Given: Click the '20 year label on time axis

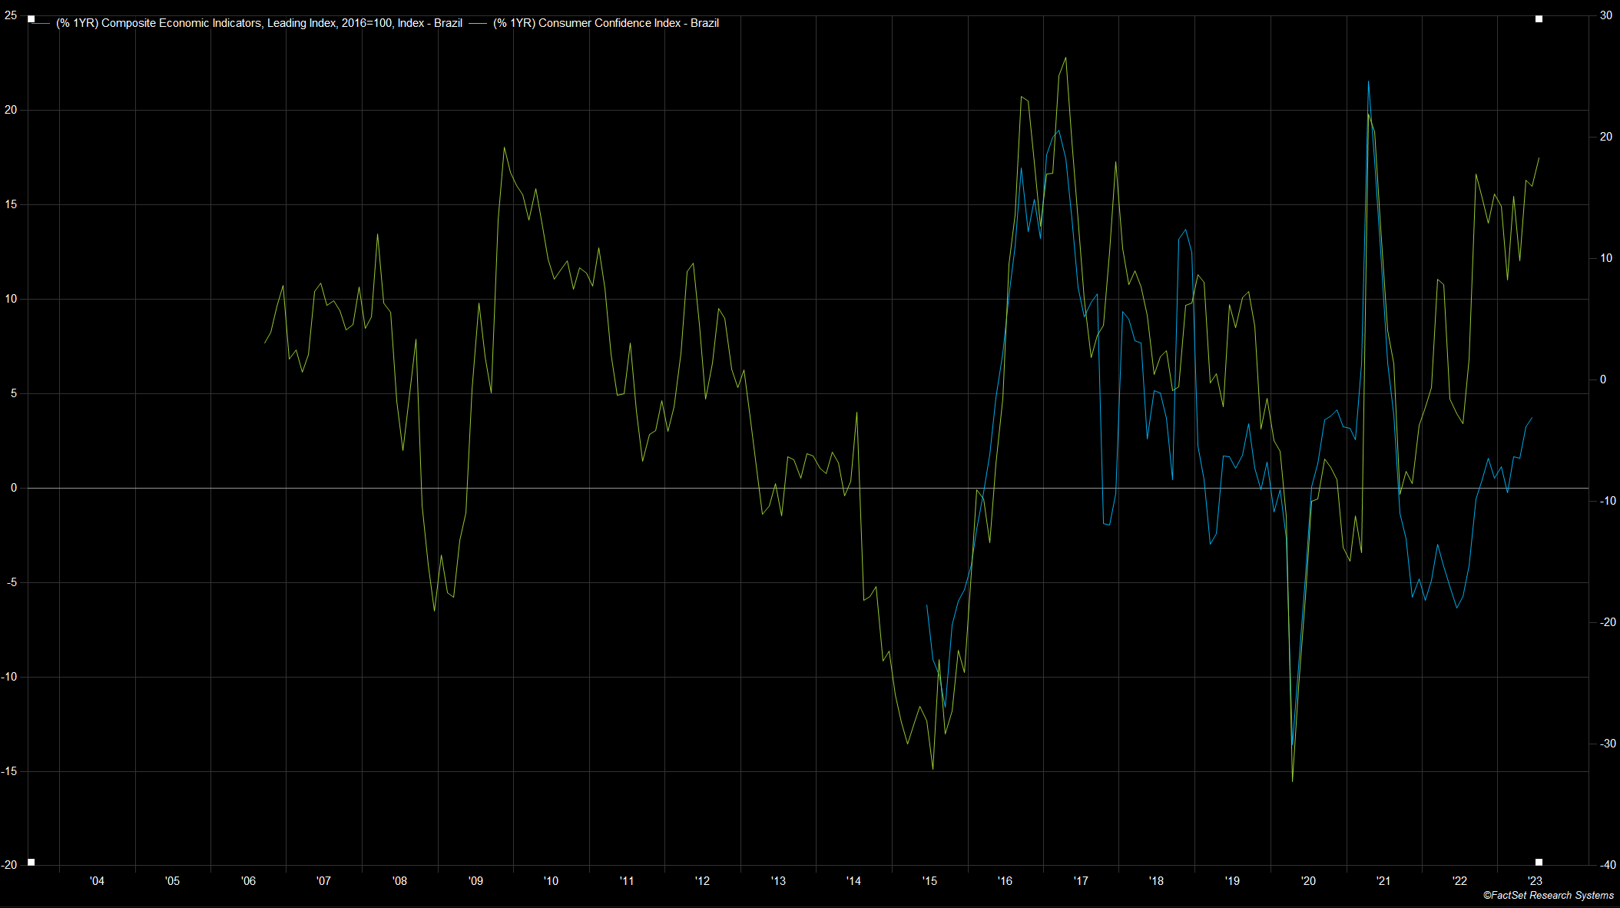Looking at the screenshot, I should point(1308,880).
